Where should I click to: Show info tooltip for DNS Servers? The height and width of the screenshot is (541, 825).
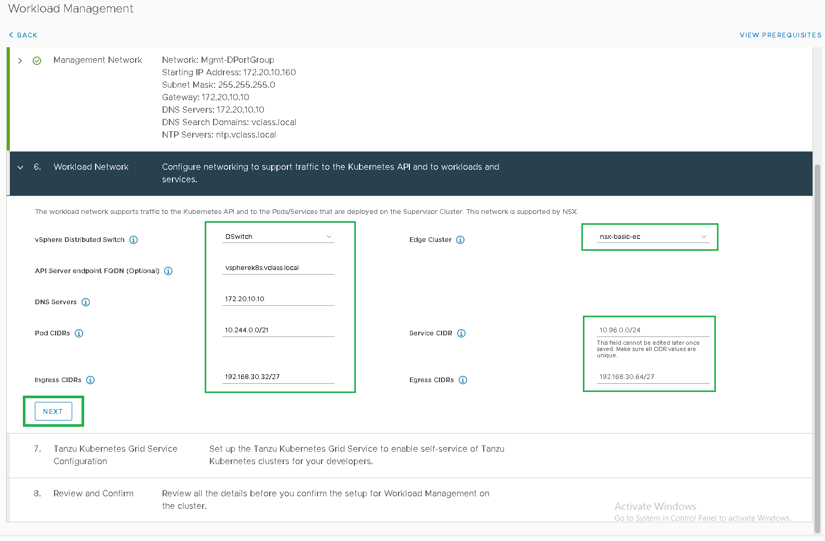pos(86,302)
